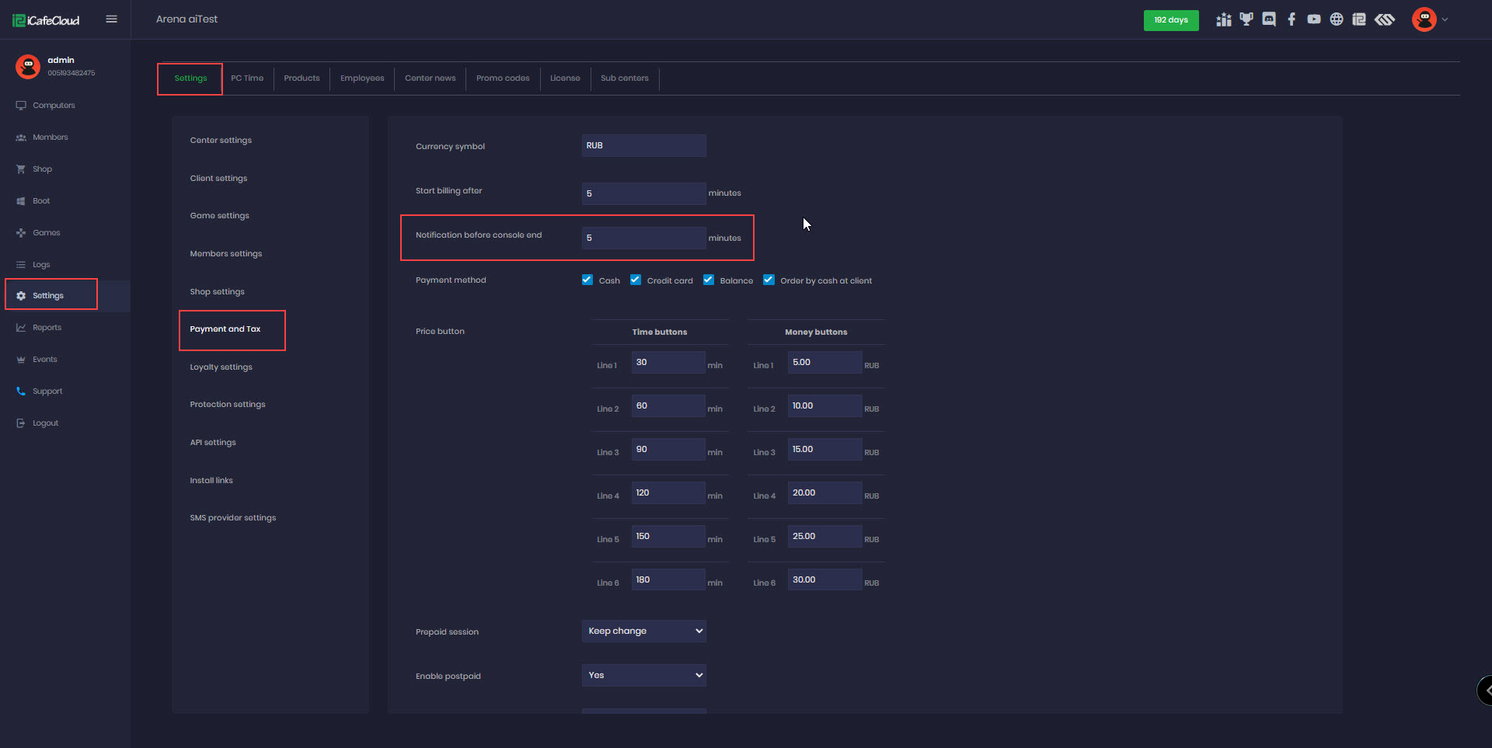
Task: Click Money buttons Line 3 field
Action: (x=825, y=449)
